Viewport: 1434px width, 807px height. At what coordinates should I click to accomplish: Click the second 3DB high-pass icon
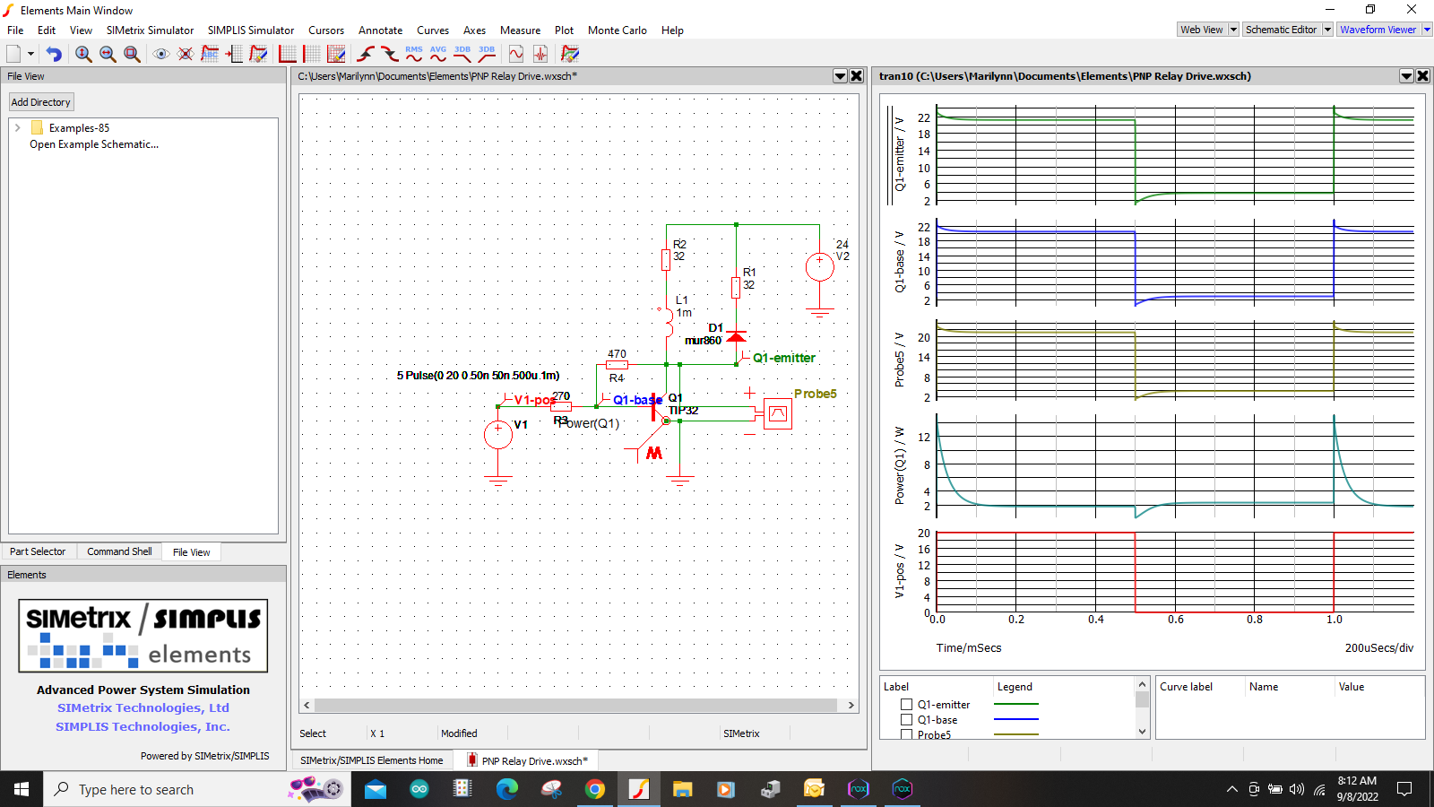point(487,54)
